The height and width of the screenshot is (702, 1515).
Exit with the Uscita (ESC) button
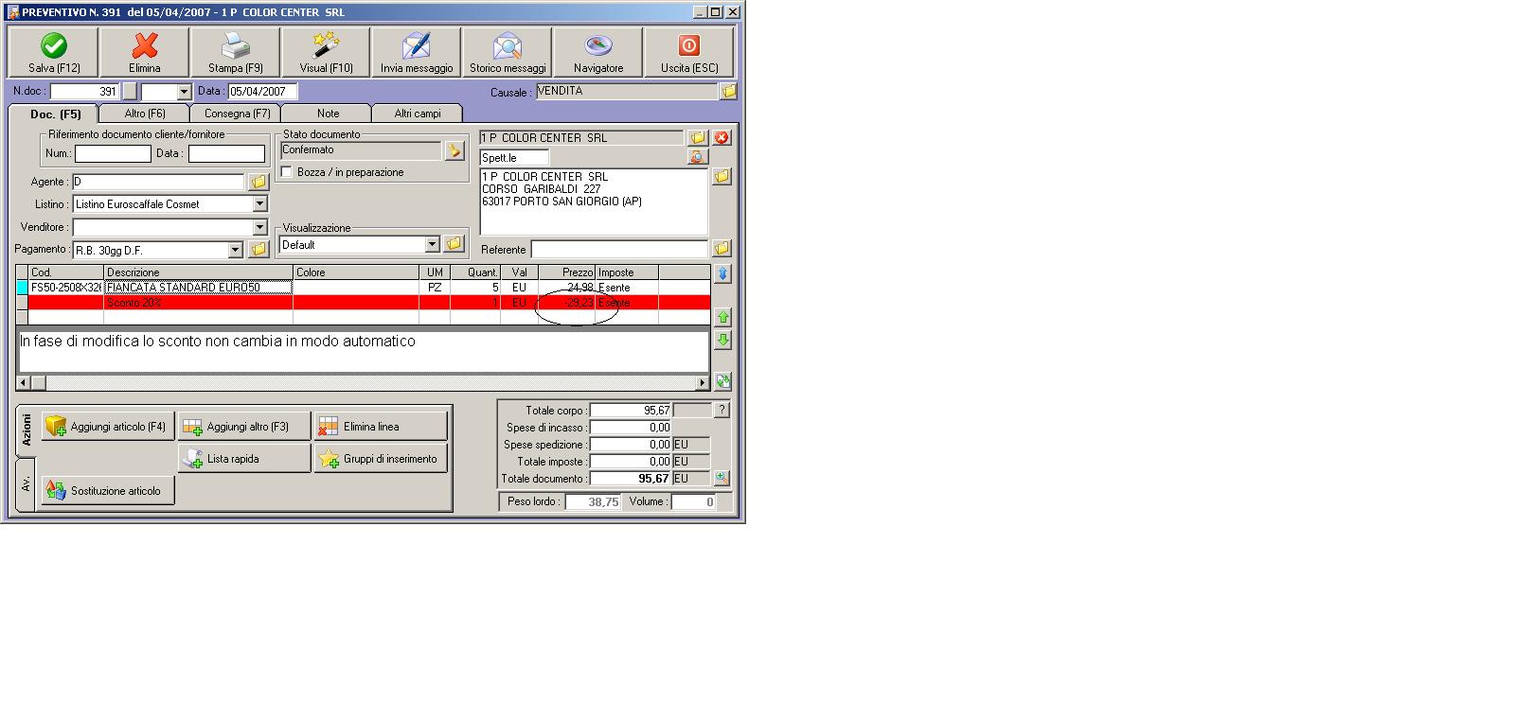tap(689, 52)
